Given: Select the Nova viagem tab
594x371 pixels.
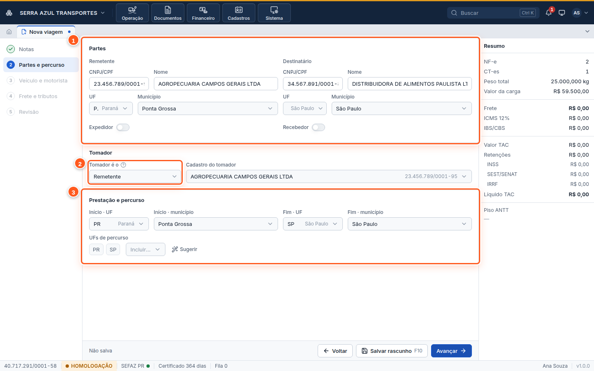Looking at the screenshot, I should [x=46, y=32].
